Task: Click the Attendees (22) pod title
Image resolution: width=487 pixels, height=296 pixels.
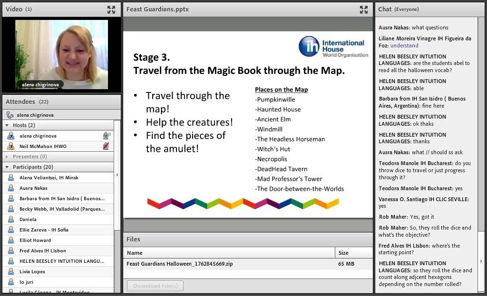Action: click(27, 102)
